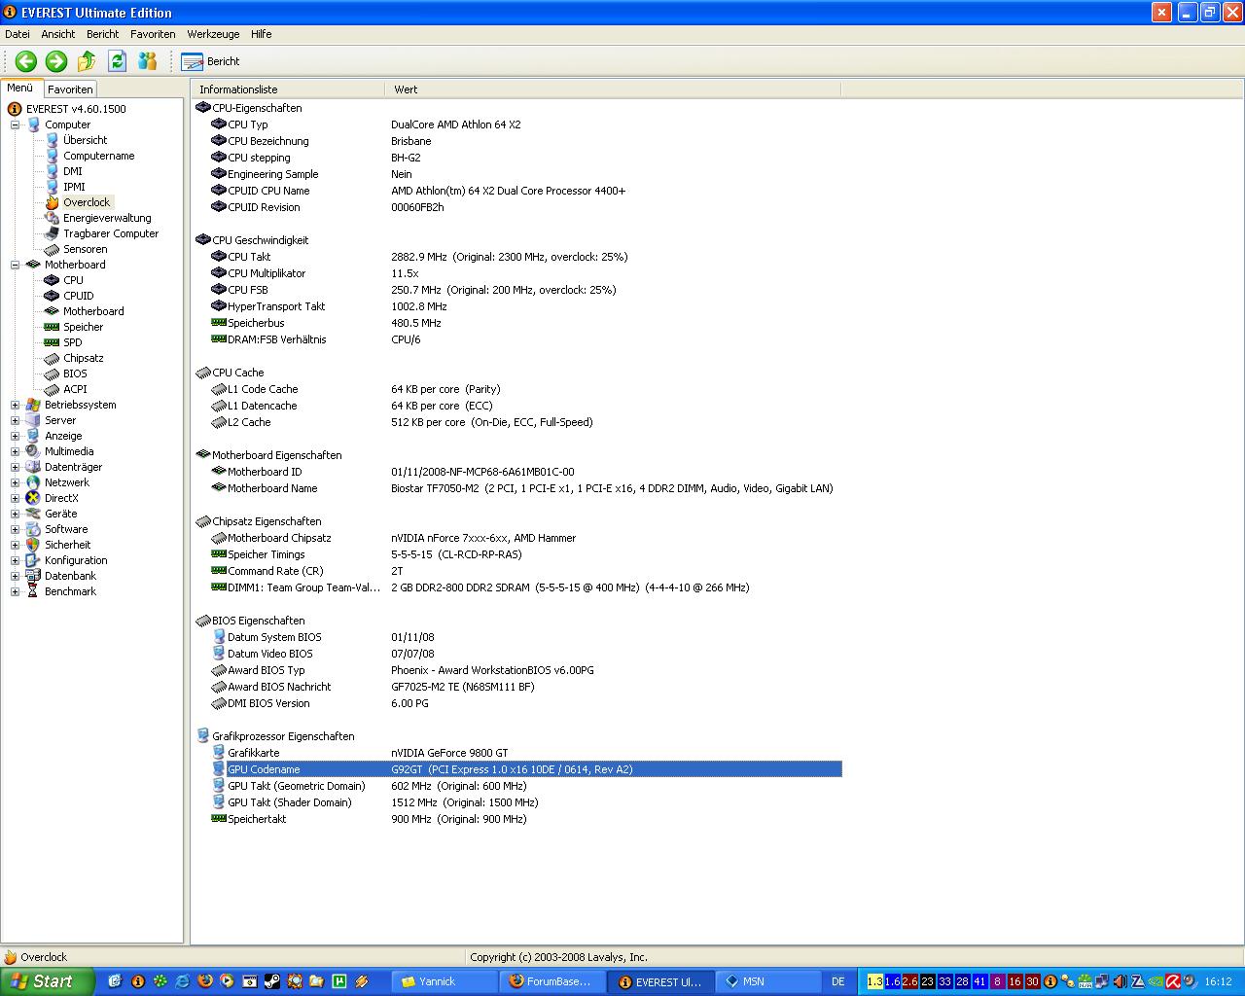Select ACPI in the tree
This screenshot has width=1245, height=996.
point(75,389)
